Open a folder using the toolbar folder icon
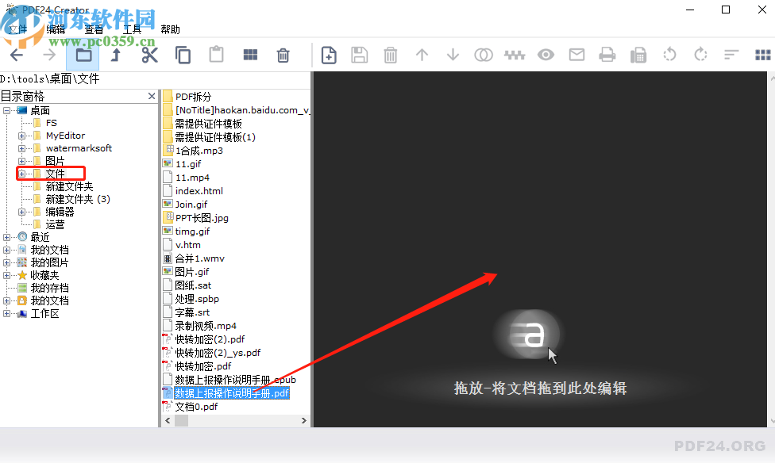Screen dimensions: 775x463 coord(82,55)
